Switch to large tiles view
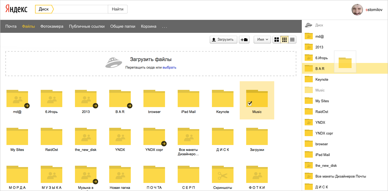 tap(276, 40)
